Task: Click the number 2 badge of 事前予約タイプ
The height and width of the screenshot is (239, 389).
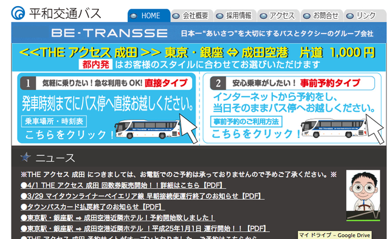Action: [x=218, y=83]
